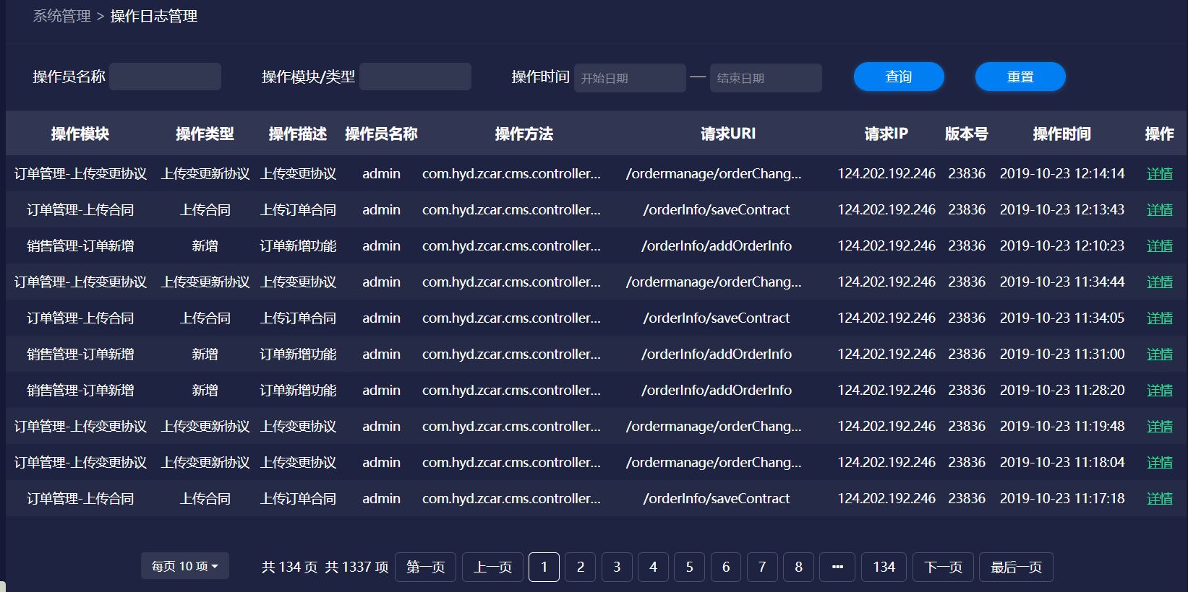Click the 第一页 first page button
Screen dimensions: 1188x592
click(425, 567)
